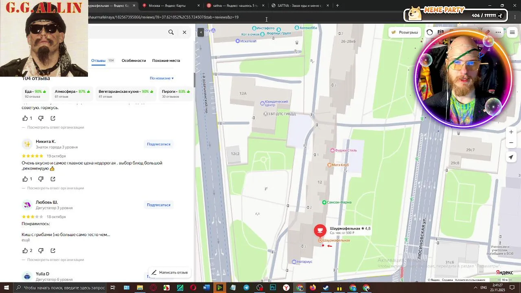Viewport: 521px width, 293px height.
Task: Share Никита К.'s review
Action: (53, 179)
